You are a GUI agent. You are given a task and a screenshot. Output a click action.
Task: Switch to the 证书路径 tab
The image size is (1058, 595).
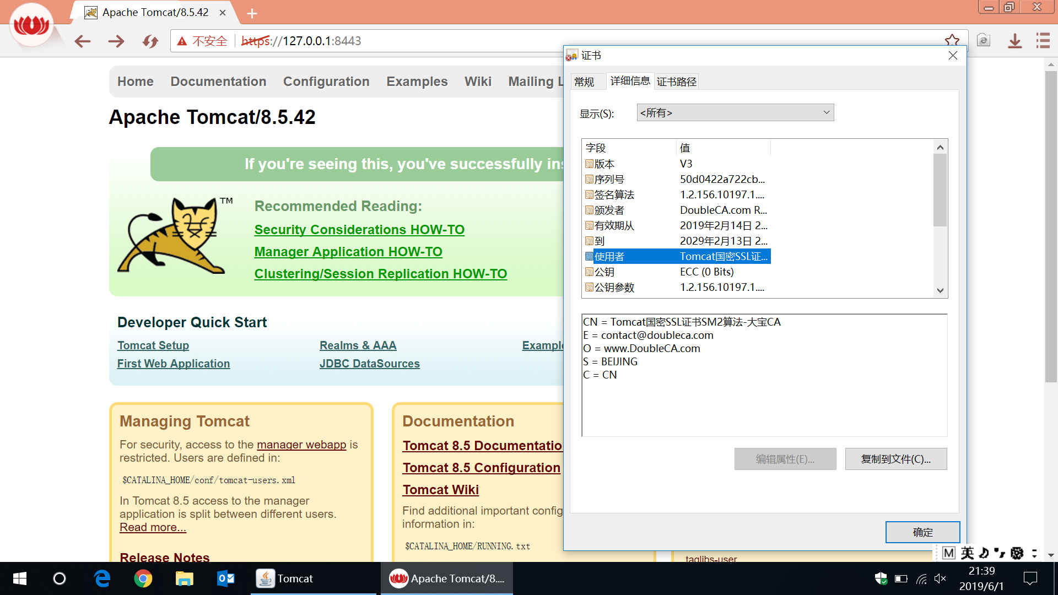coord(677,82)
